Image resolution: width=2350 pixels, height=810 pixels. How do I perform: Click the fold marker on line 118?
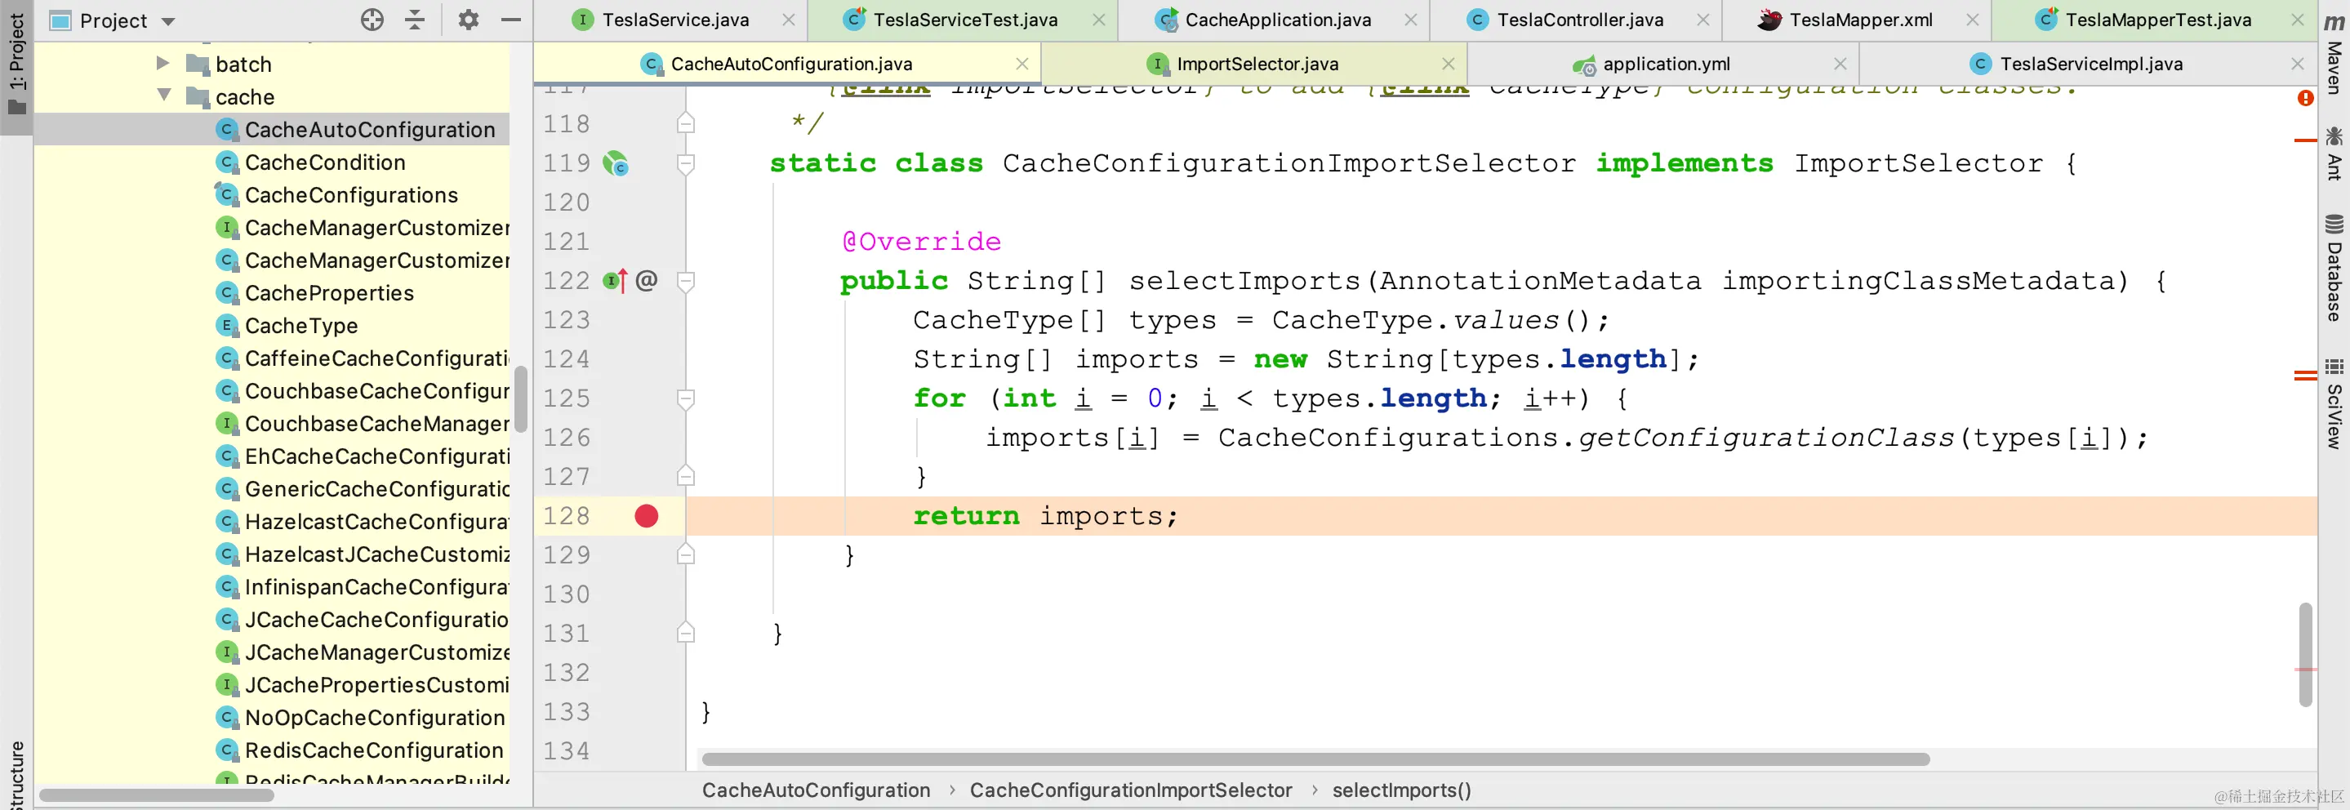point(686,123)
